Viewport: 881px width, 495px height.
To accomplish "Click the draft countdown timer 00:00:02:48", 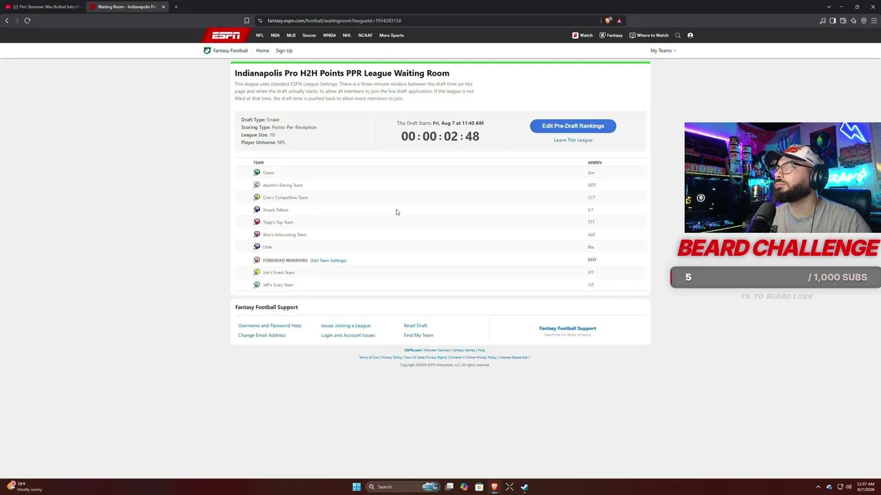I will click(440, 136).
